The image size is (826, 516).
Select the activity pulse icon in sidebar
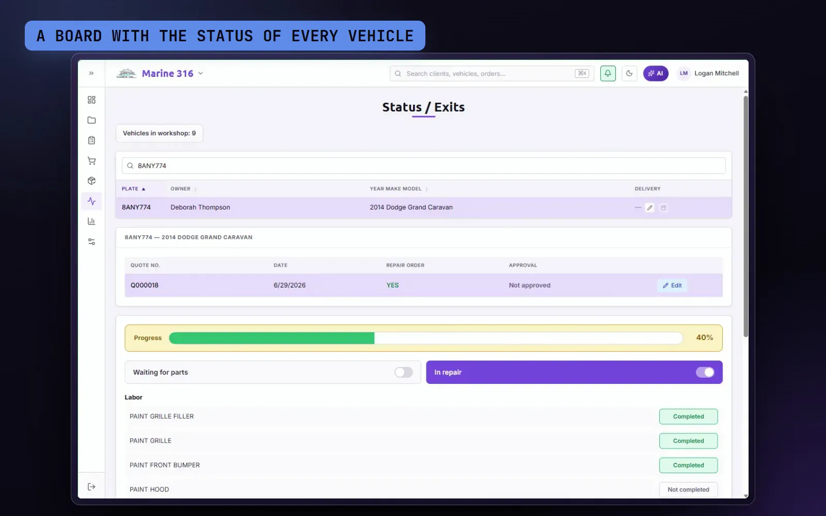pos(91,201)
